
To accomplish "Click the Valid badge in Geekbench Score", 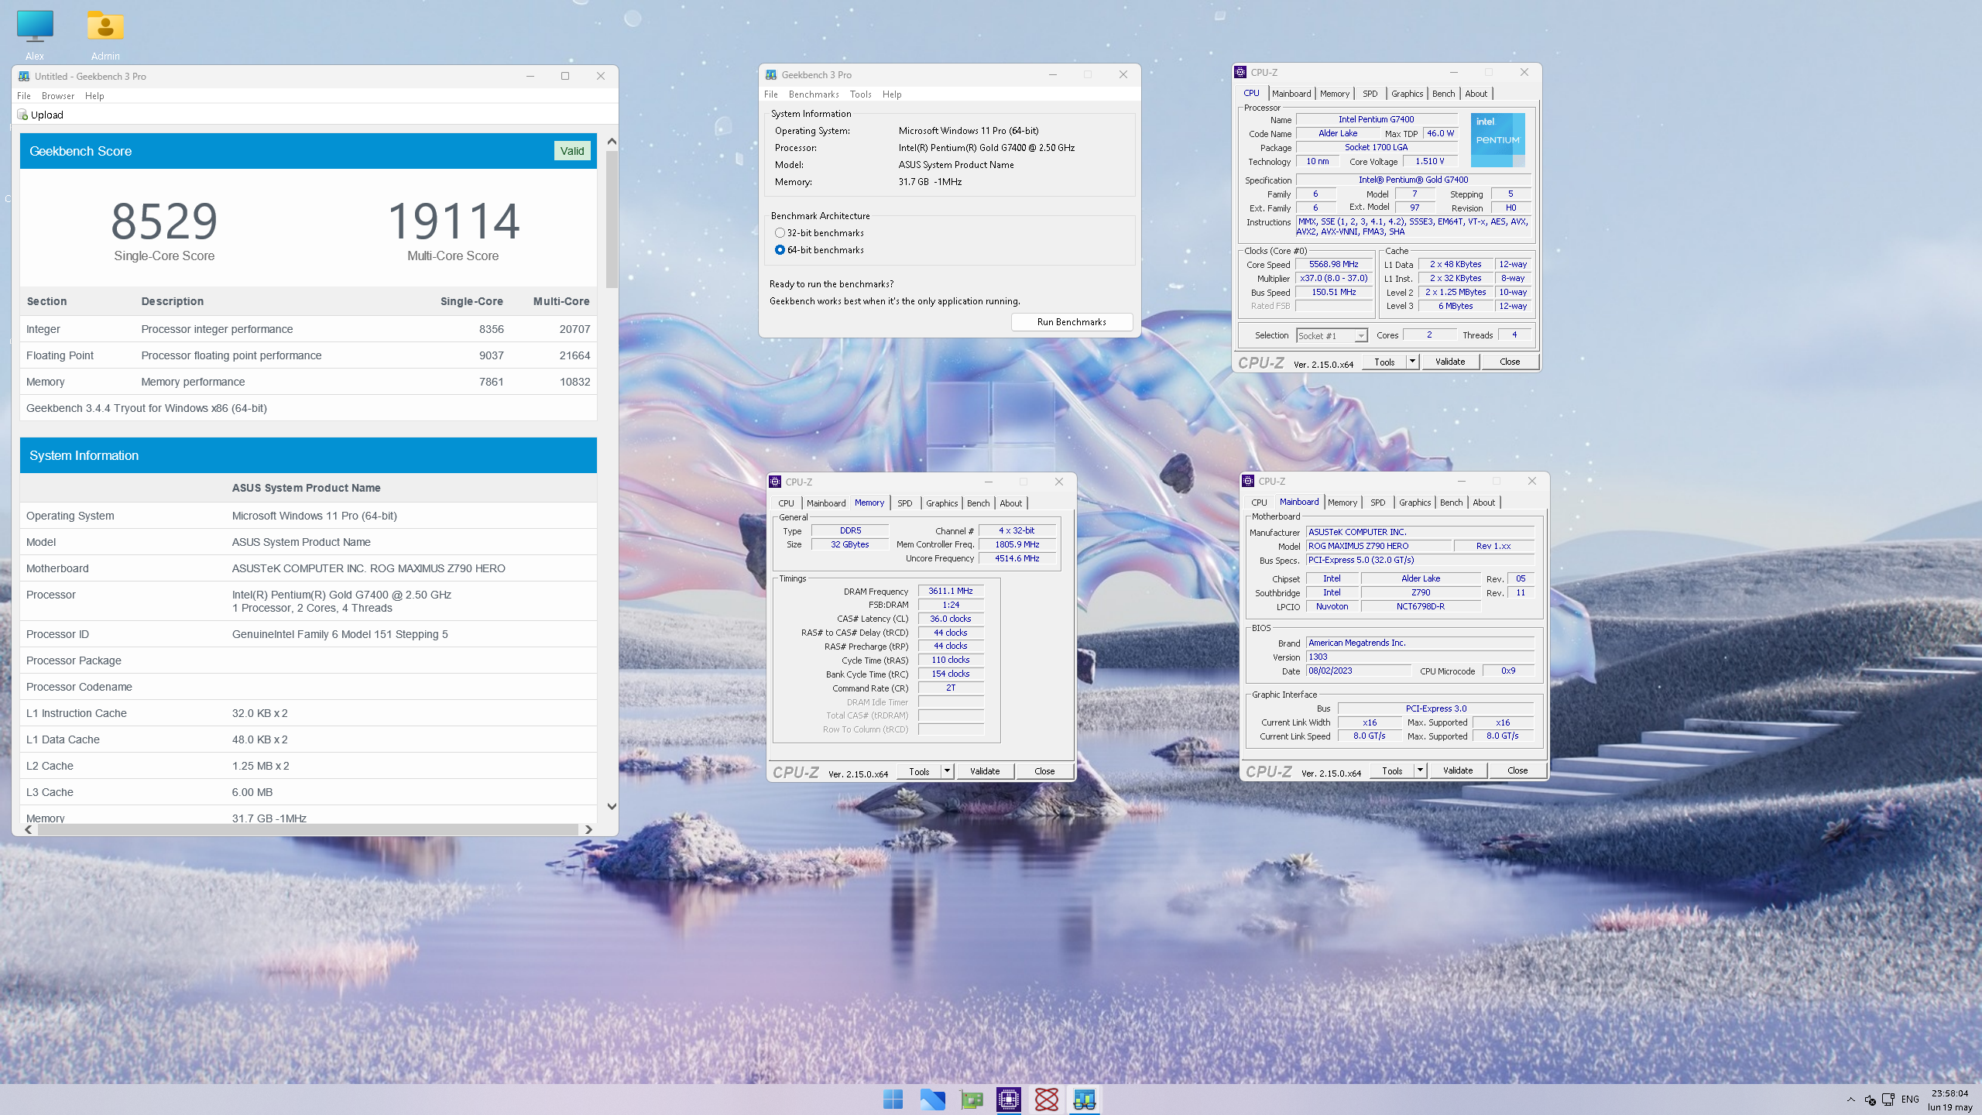I will pos(572,151).
